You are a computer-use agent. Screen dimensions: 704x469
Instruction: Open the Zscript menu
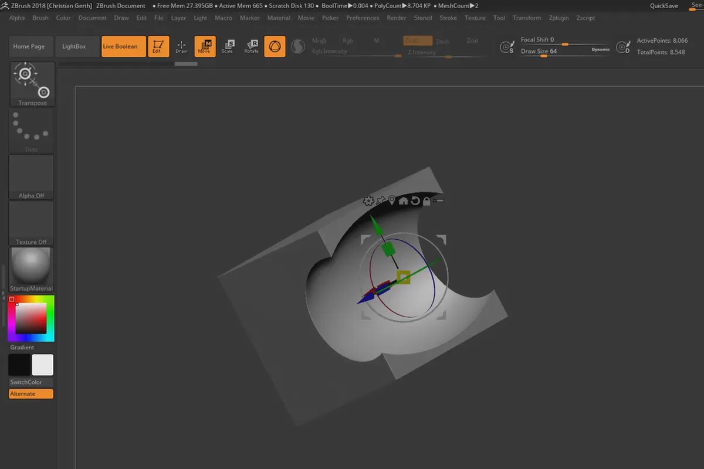[x=586, y=18]
